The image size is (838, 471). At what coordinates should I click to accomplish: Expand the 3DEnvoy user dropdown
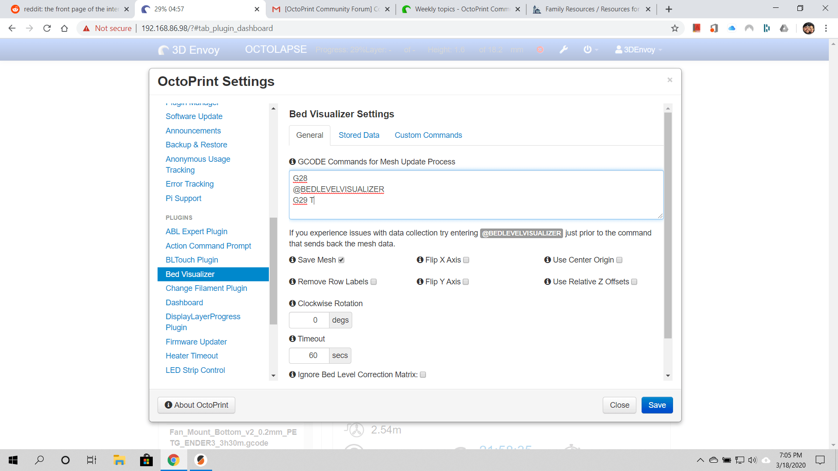click(639, 50)
